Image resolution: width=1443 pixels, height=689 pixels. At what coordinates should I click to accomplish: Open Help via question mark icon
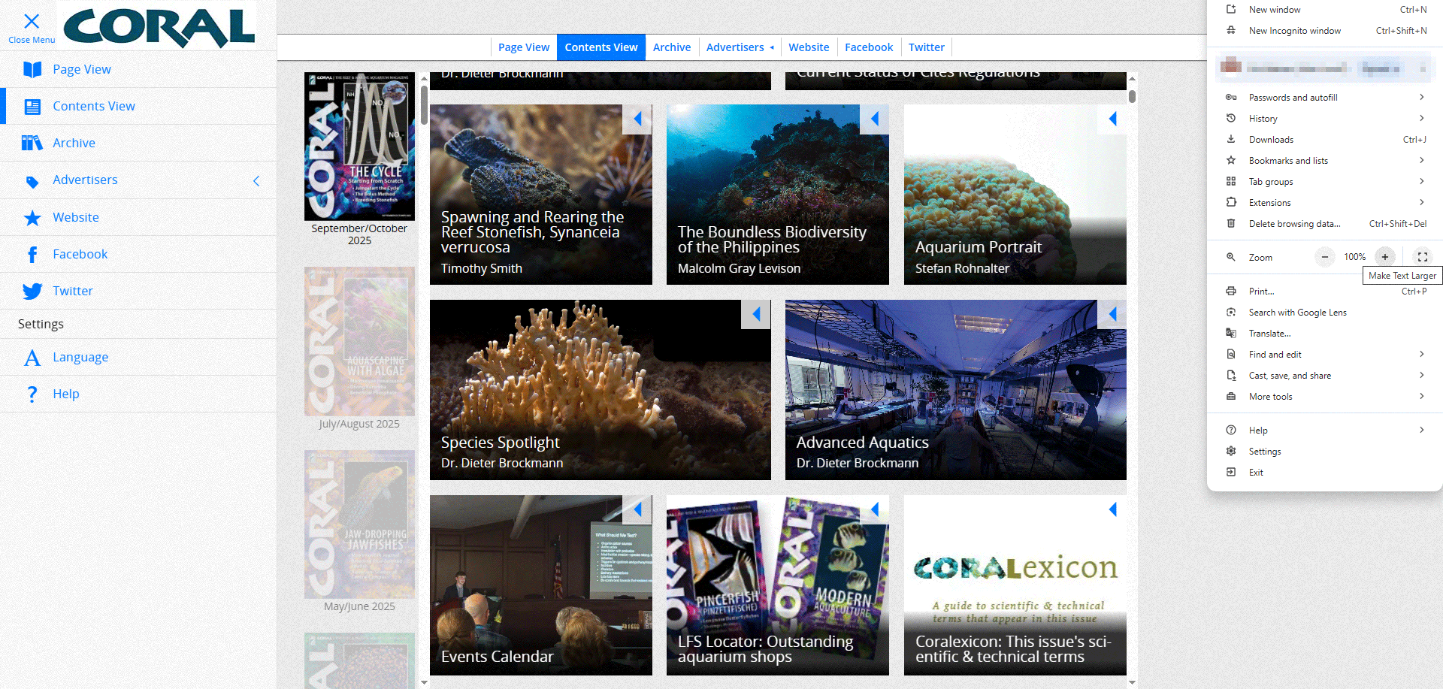32,394
